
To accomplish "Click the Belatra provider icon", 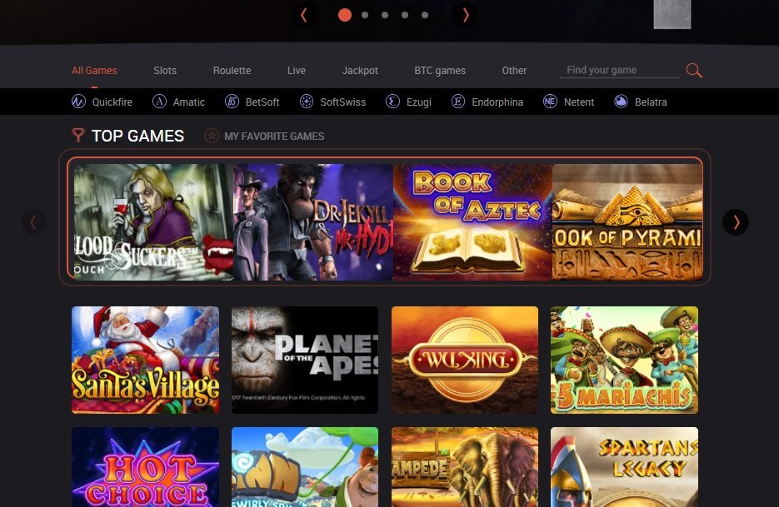I will coord(621,102).
